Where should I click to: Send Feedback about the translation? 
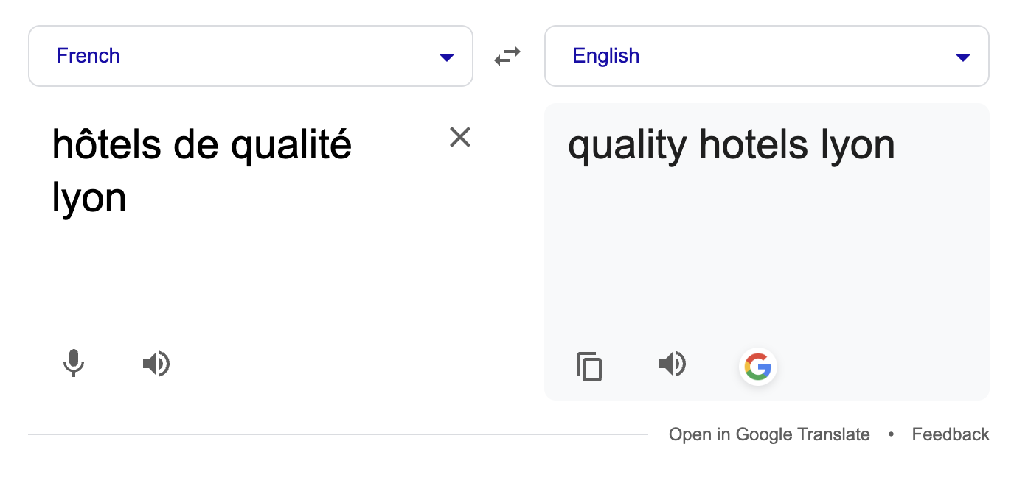point(951,434)
